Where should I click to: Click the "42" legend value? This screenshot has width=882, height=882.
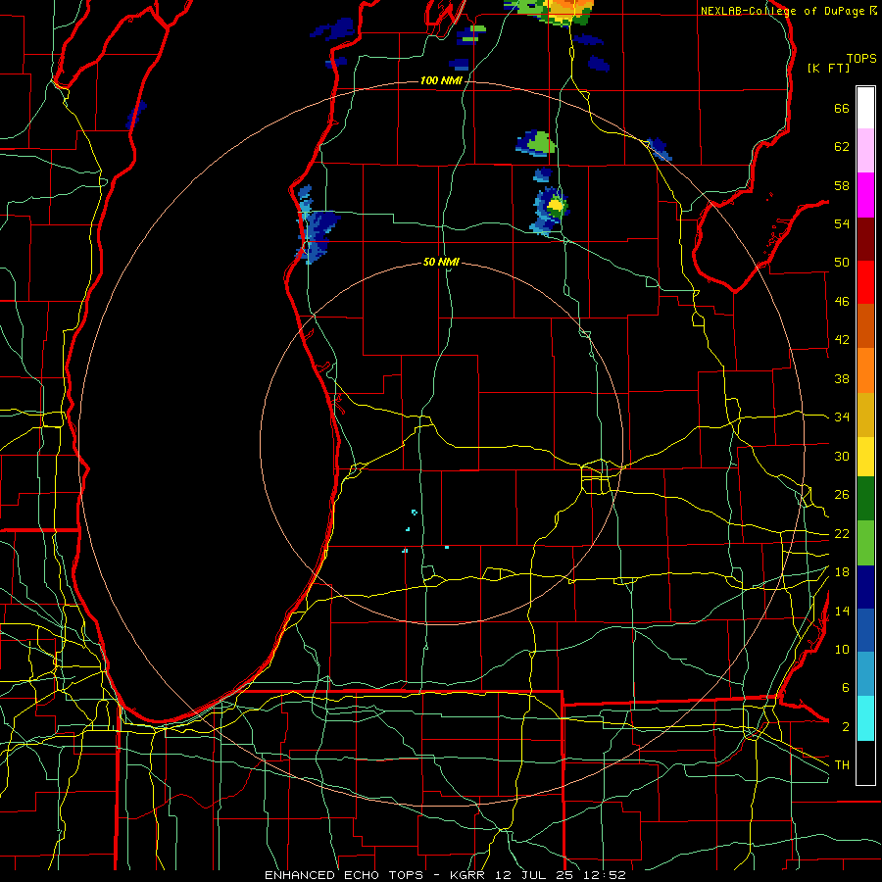pos(842,340)
